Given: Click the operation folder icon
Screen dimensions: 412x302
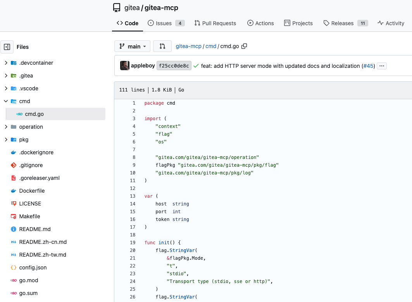Looking at the screenshot, I should [14, 127].
